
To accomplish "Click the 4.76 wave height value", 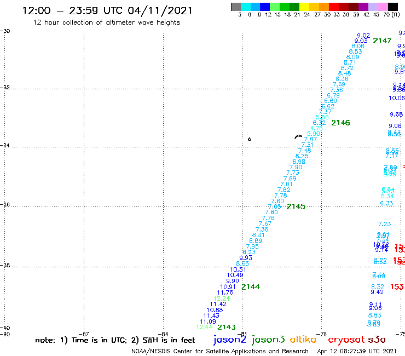I will (x=316, y=129).
